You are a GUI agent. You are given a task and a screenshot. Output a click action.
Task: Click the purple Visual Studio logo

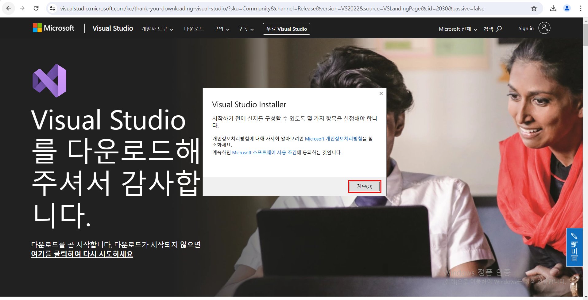pos(49,81)
